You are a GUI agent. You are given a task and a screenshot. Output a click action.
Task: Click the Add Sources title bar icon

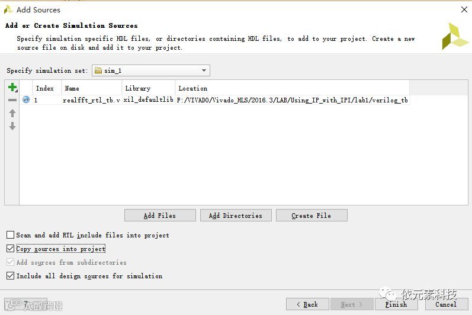pyautogui.click(x=8, y=9)
